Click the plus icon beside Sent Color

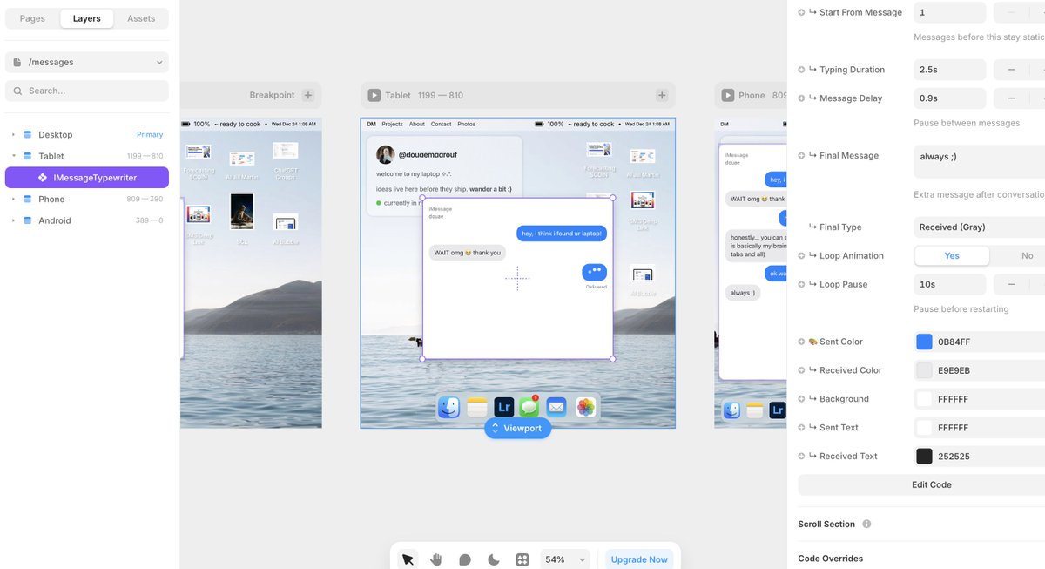tap(801, 342)
